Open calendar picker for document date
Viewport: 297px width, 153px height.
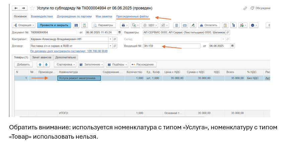click(119, 32)
